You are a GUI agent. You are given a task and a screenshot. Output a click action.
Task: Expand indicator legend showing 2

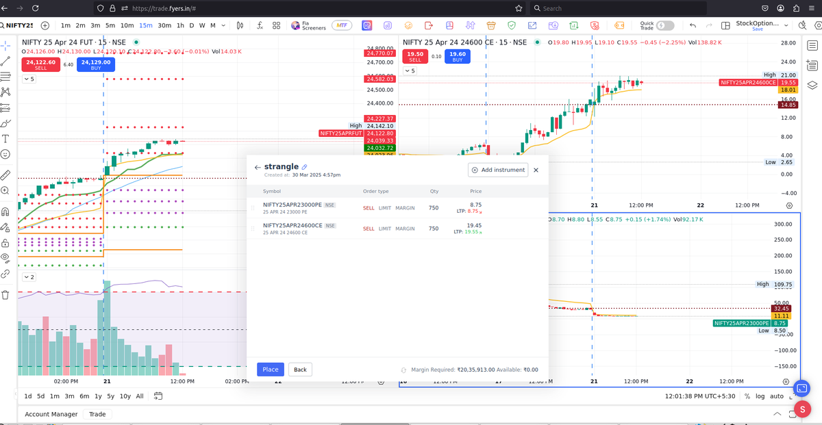click(x=28, y=277)
